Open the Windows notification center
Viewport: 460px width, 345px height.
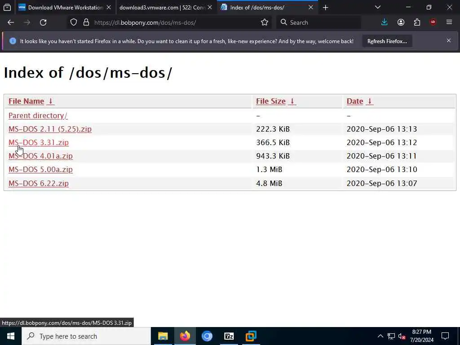click(445, 336)
